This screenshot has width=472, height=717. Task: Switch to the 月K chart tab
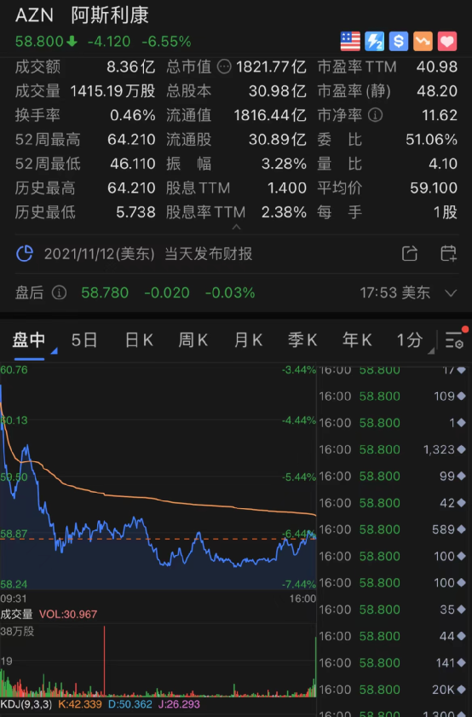pyautogui.click(x=248, y=340)
